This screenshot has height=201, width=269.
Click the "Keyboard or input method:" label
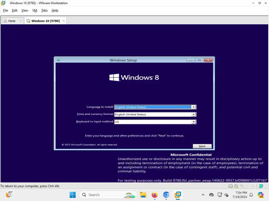95,121
